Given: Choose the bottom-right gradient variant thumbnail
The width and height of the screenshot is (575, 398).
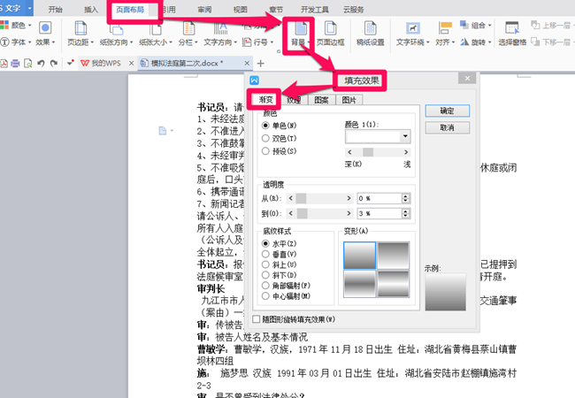Looking at the screenshot, I should coord(394,283).
